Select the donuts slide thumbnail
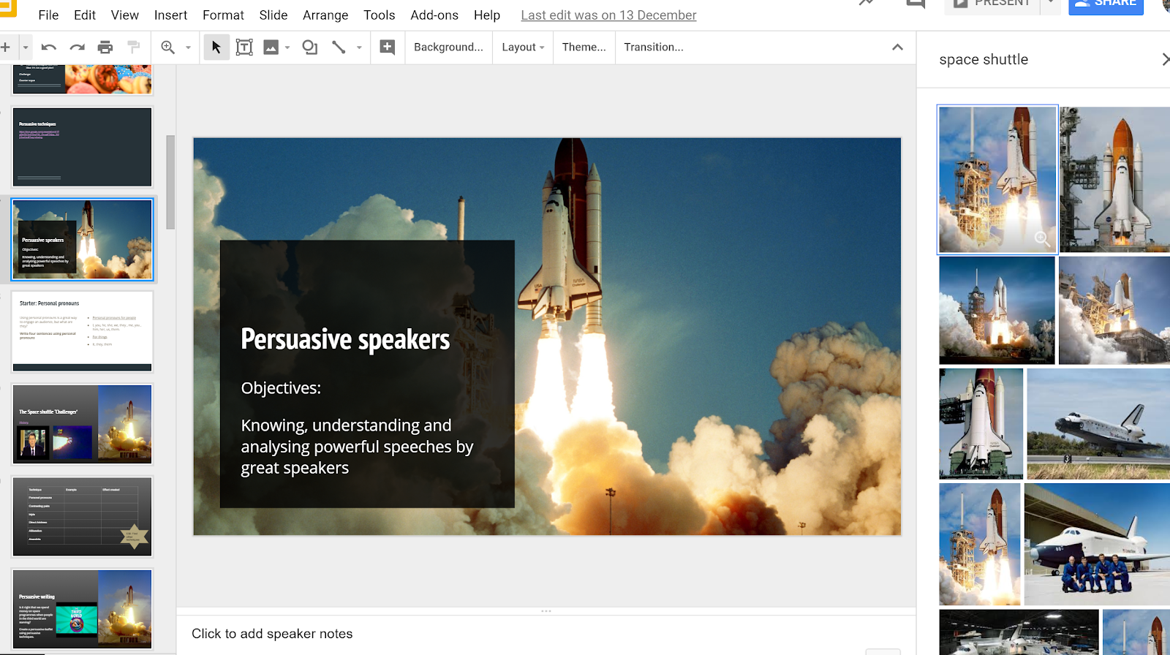 tap(82, 79)
